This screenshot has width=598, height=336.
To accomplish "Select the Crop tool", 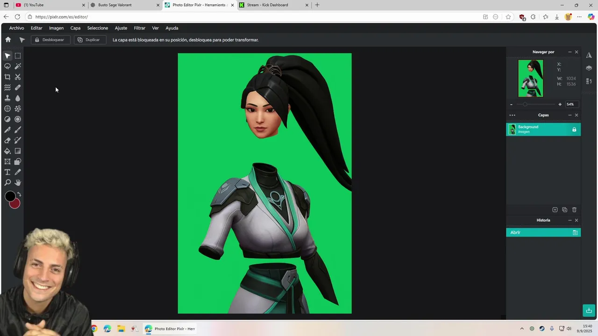I will [x=7, y=77].
